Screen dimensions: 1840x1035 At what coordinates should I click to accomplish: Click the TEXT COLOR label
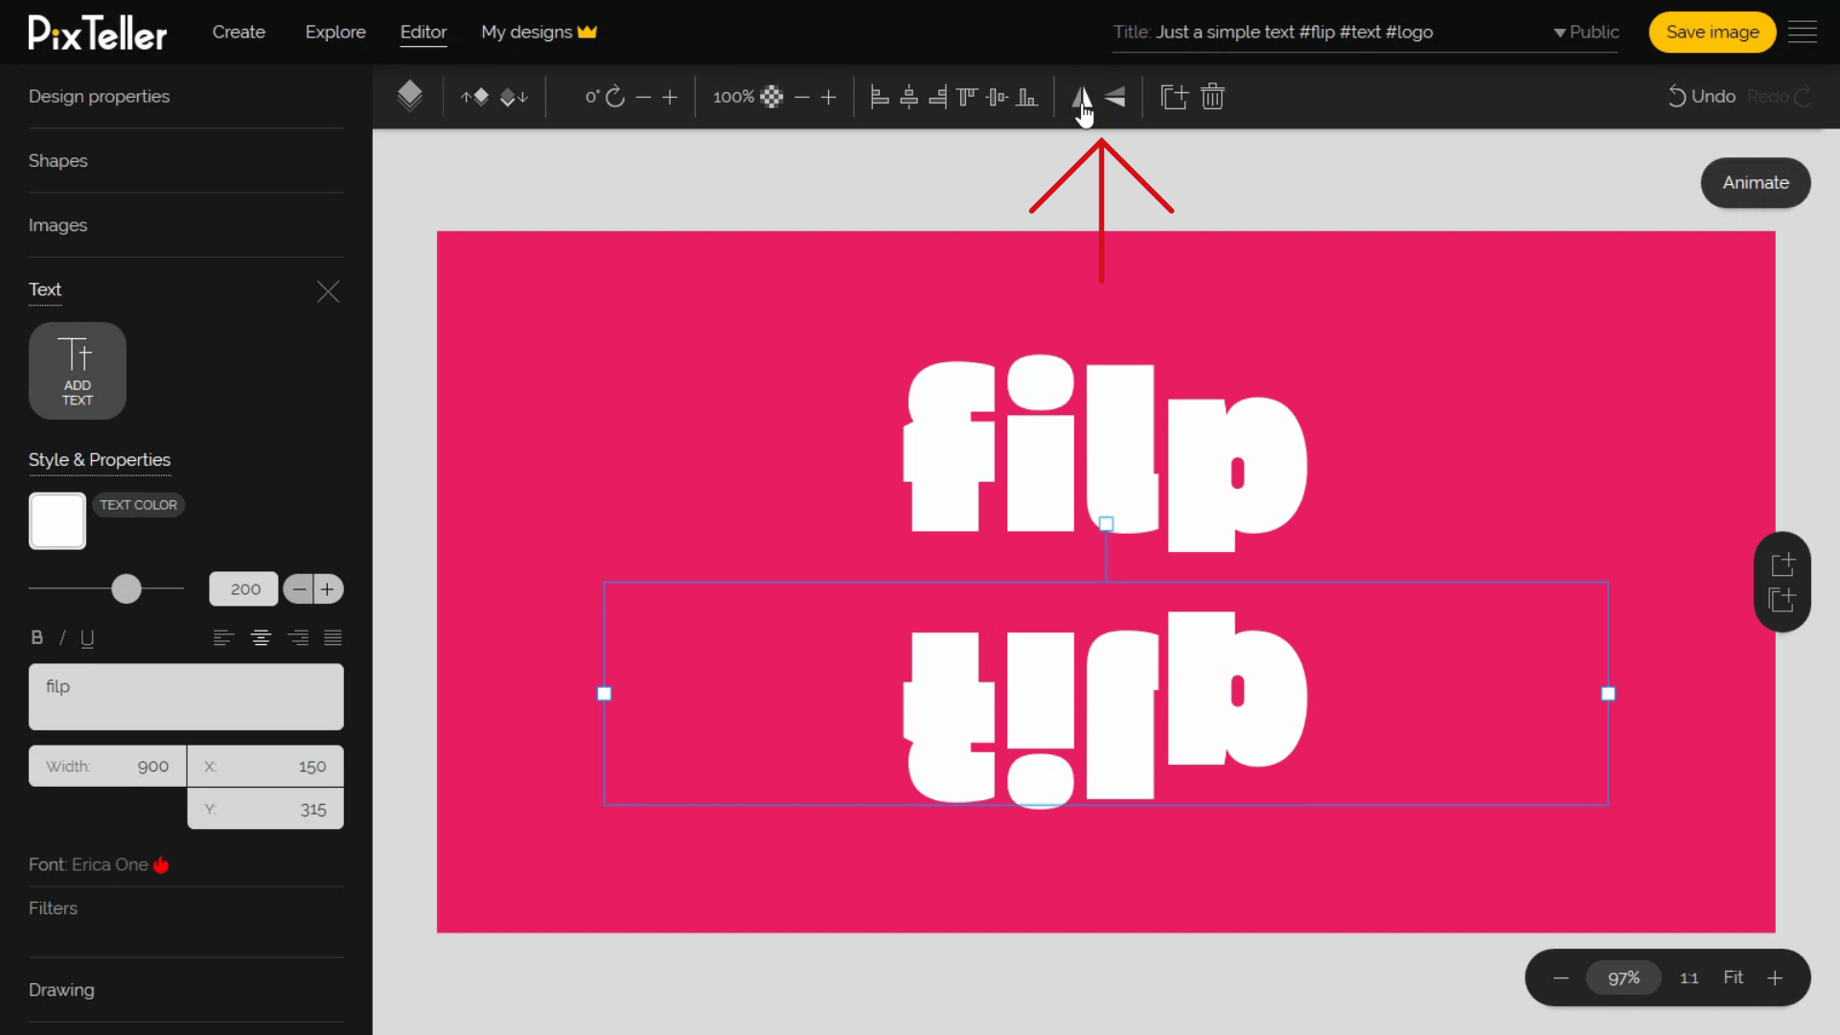(x=138, y=505)
